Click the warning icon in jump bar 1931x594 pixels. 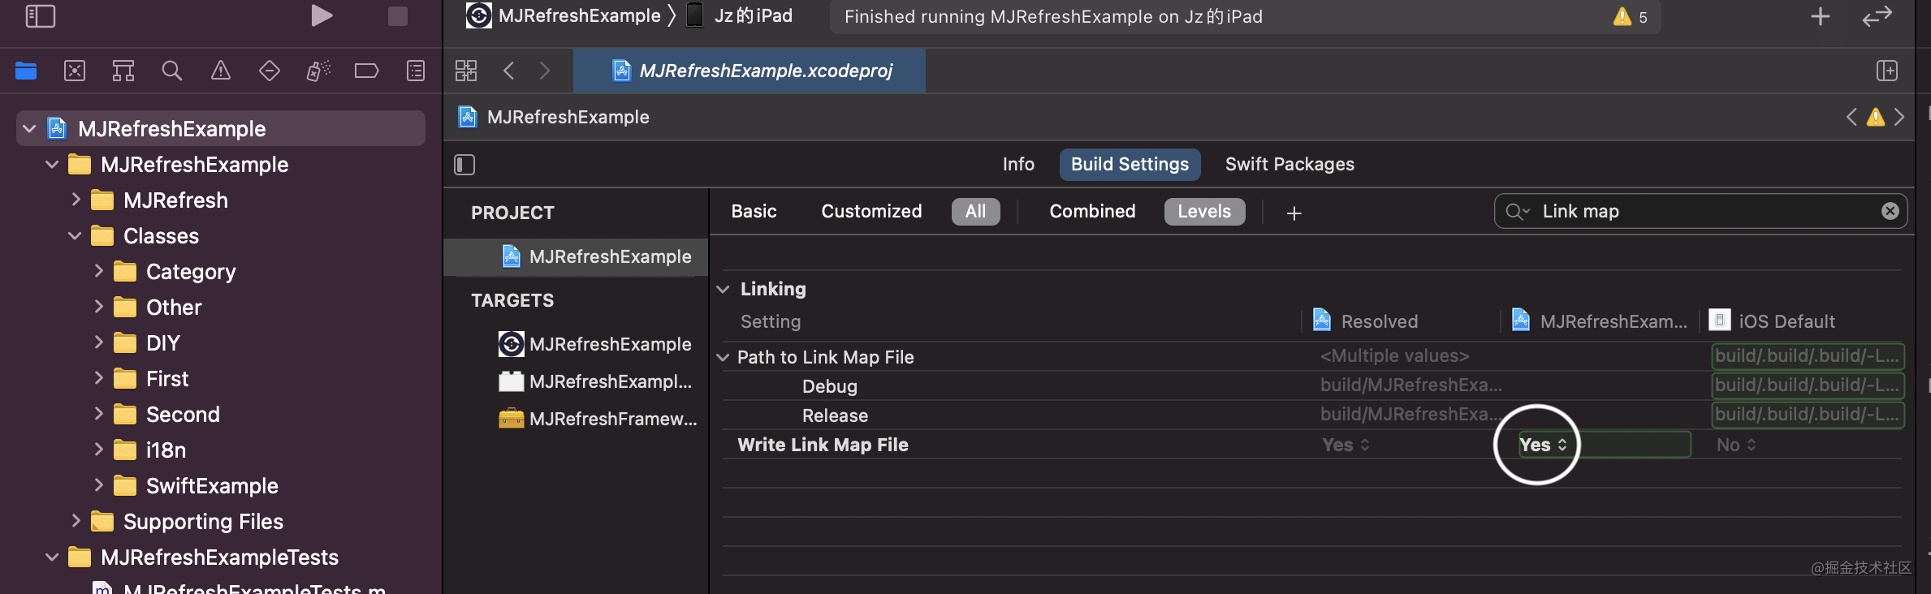[x=1876, y=117]
